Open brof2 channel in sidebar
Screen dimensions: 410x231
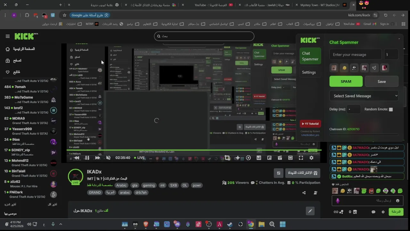coord(31,110)
